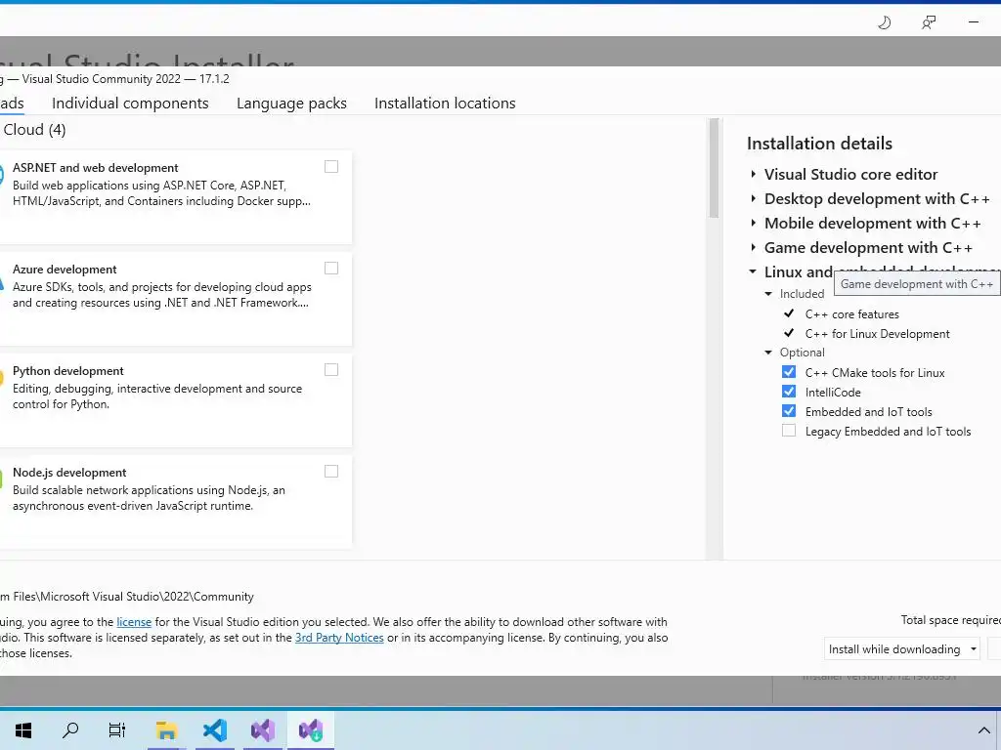Open Visual Studio from taskbar
Viewport: 1001px width, 750px height.
pyautogui.click(x=263, y=729)
